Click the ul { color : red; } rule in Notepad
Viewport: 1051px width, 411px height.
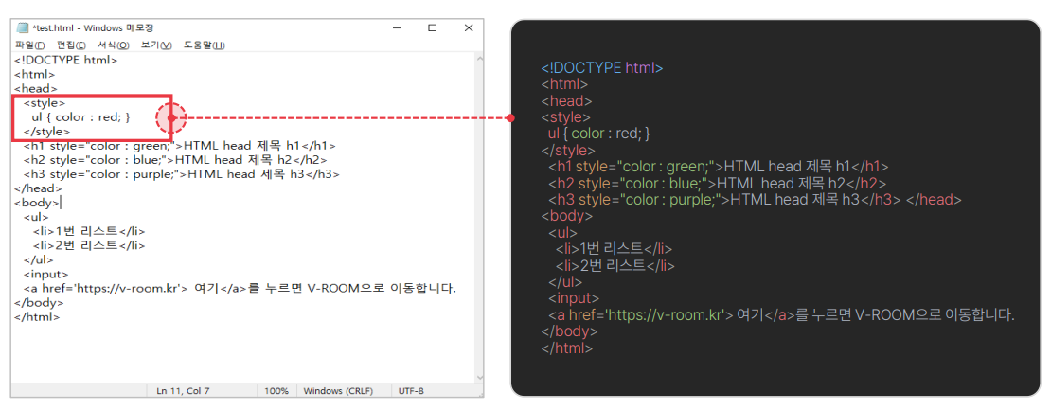coord(80,116)
